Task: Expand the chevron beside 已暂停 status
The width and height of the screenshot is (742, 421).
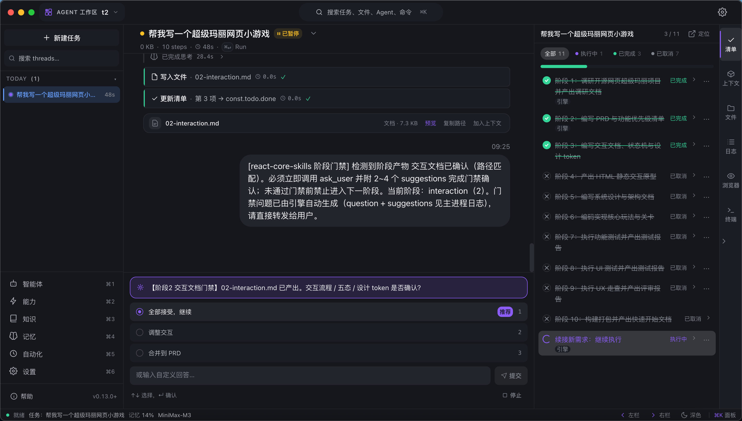Action: click(313, 33)
